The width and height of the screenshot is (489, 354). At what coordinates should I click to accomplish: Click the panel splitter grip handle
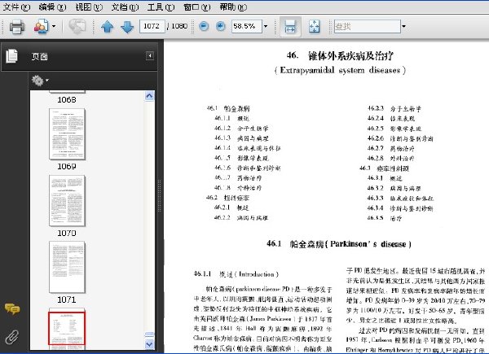160,196
